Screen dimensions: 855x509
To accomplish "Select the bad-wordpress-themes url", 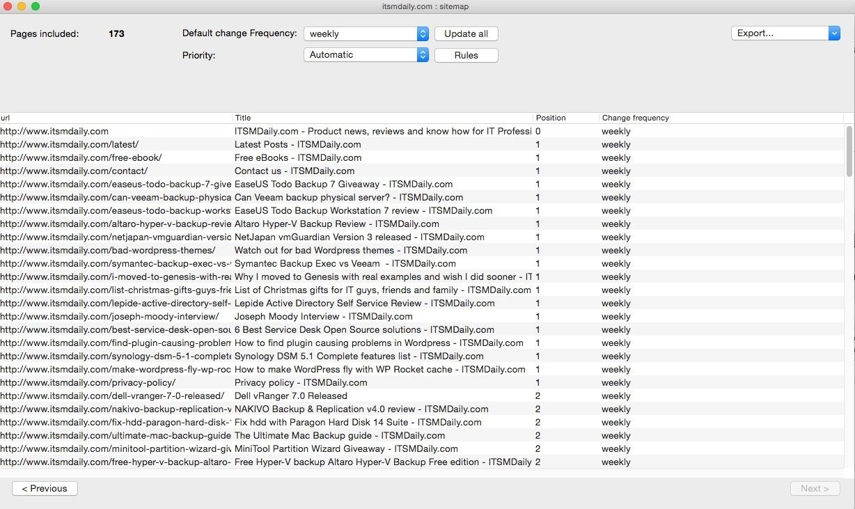I will 108,250.
